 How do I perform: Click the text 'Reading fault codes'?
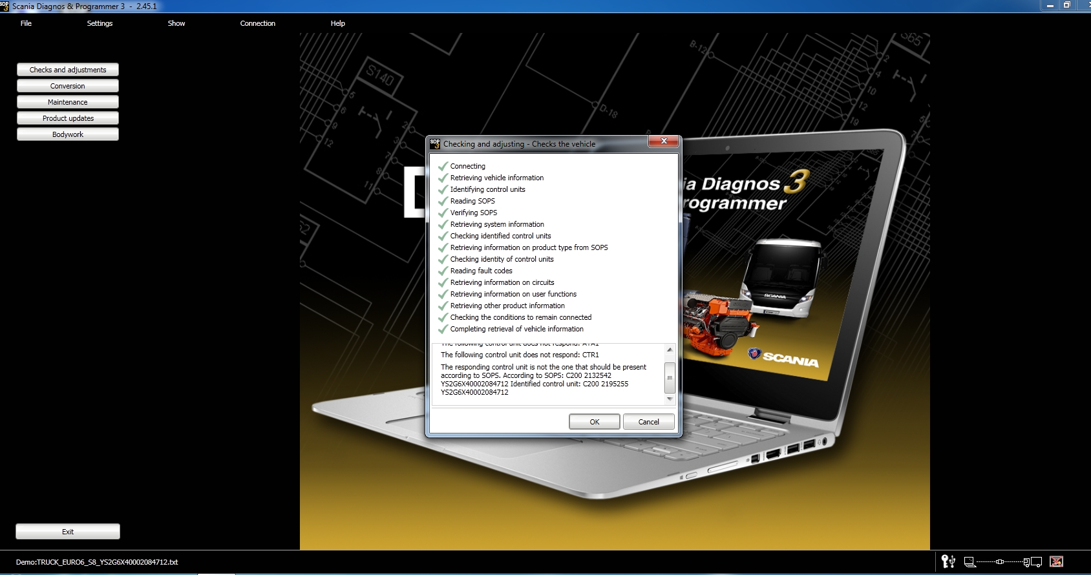pos(482,271)
